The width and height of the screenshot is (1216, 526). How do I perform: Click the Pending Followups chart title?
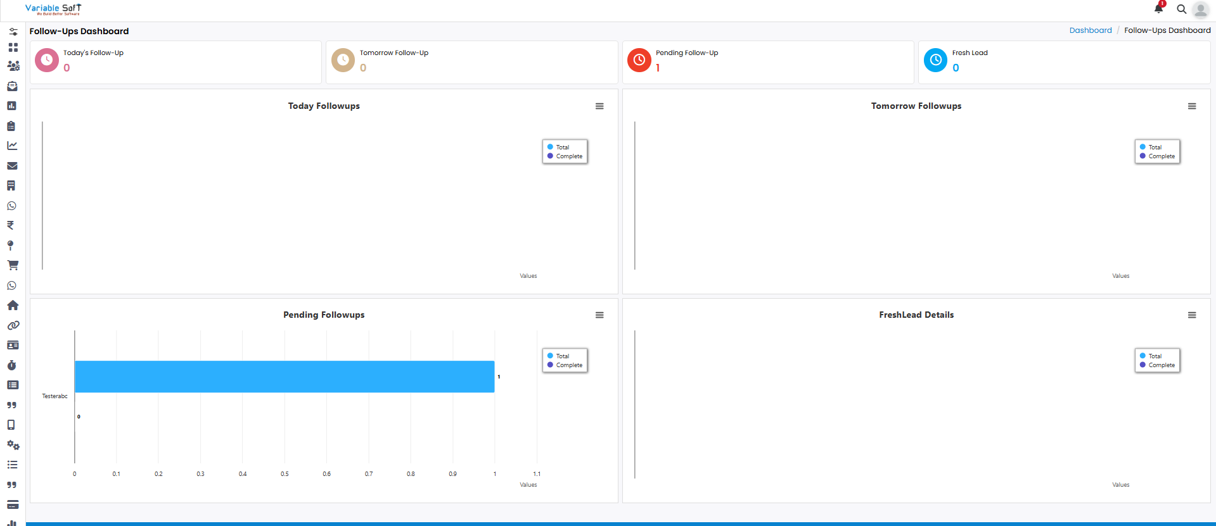coord(324,315)
